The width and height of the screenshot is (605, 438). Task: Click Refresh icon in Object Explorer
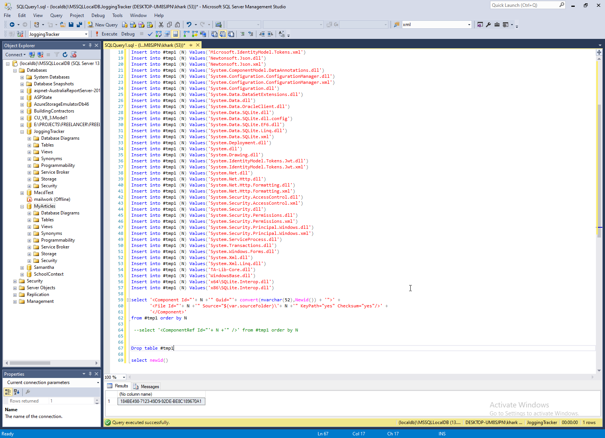point(65,55)
